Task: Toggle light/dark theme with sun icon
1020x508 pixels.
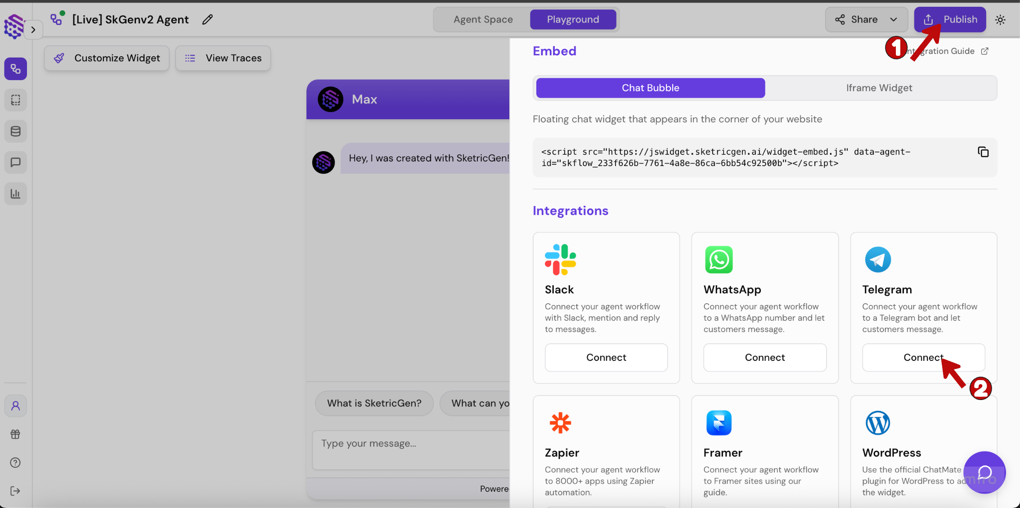Action: pyautogui.click(x=1001, y=19)
